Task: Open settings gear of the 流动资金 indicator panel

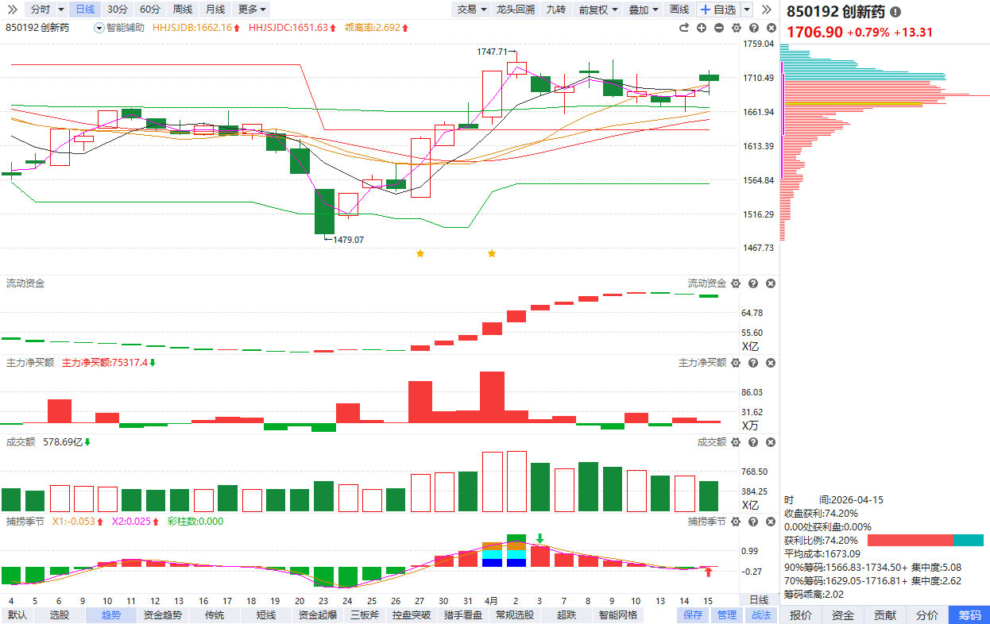Action: [736, 283]
